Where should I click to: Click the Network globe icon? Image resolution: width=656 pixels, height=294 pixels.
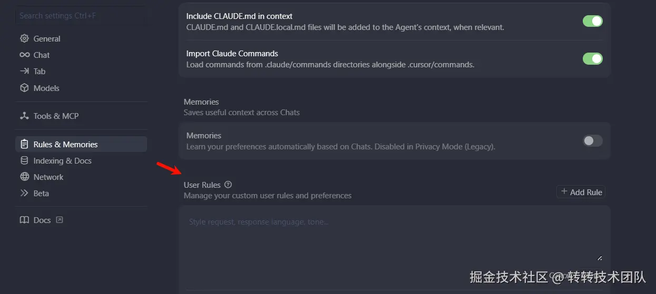coord(24,177)
